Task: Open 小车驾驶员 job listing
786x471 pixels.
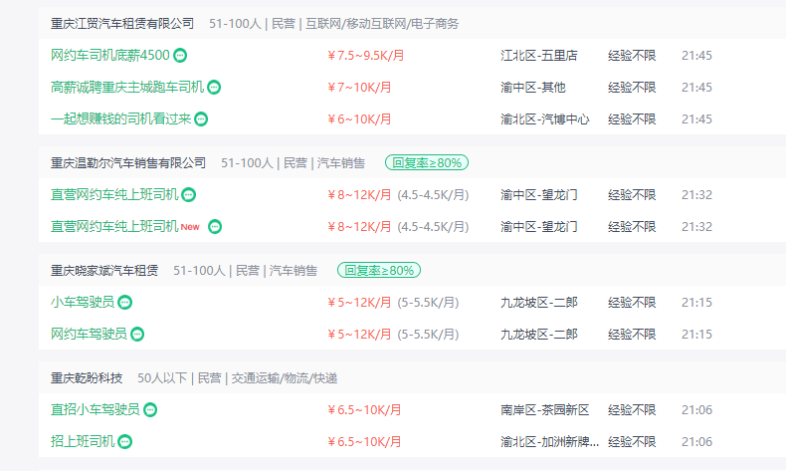Action: tap(83, 302)
